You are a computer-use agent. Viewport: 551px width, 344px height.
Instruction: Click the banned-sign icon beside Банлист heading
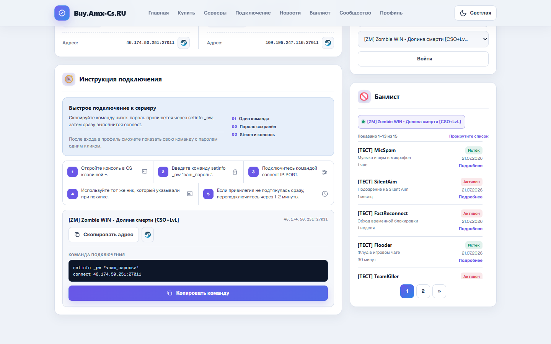click(364, 97)
